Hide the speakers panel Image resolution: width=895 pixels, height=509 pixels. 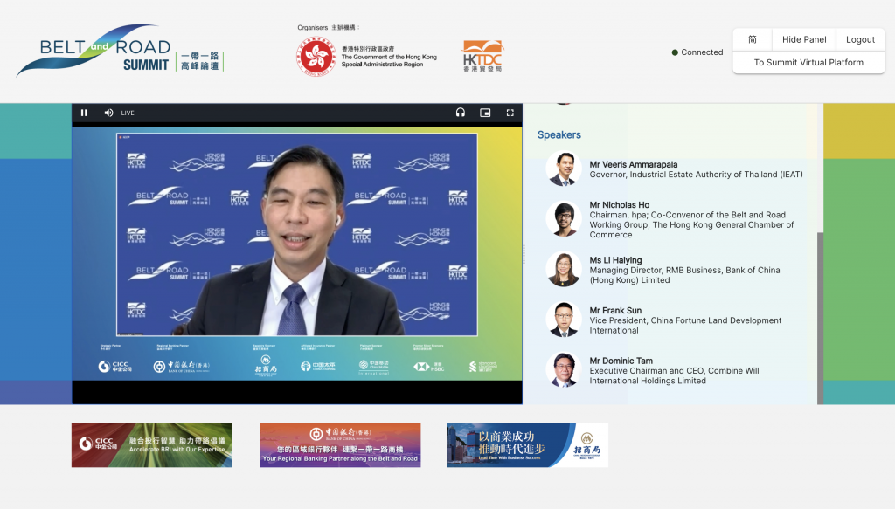tap(804, 39)
